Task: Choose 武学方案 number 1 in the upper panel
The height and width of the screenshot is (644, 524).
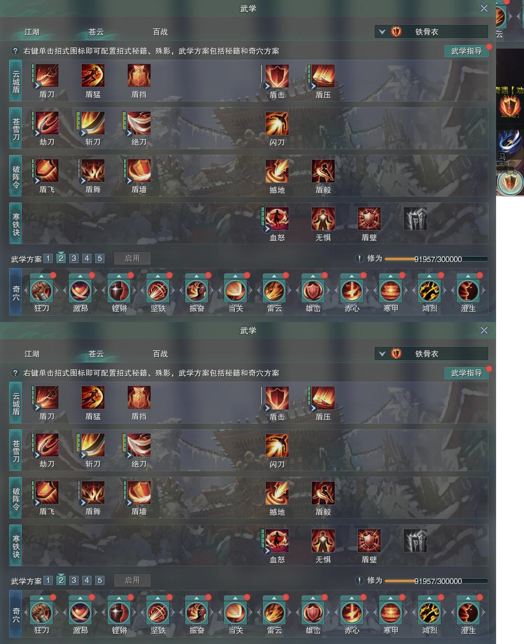Action: coord(48,258)
